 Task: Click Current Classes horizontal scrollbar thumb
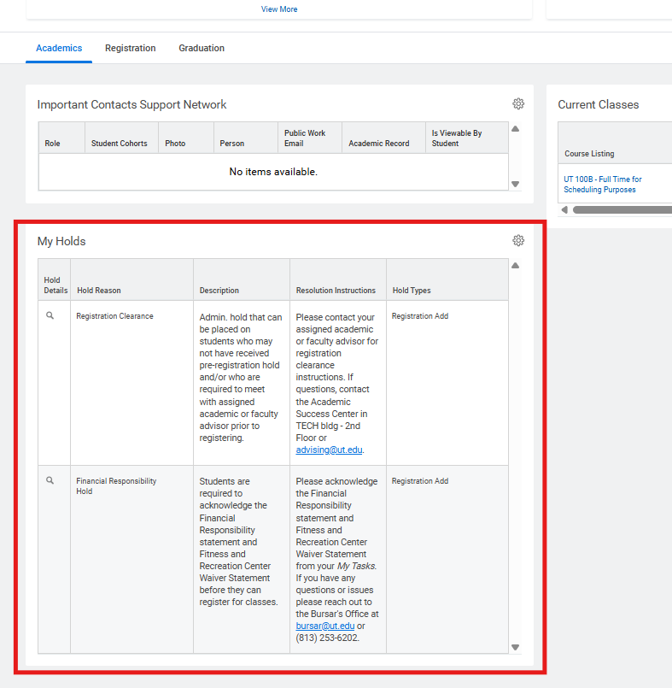pyautogui.click(x=622, y=210)
